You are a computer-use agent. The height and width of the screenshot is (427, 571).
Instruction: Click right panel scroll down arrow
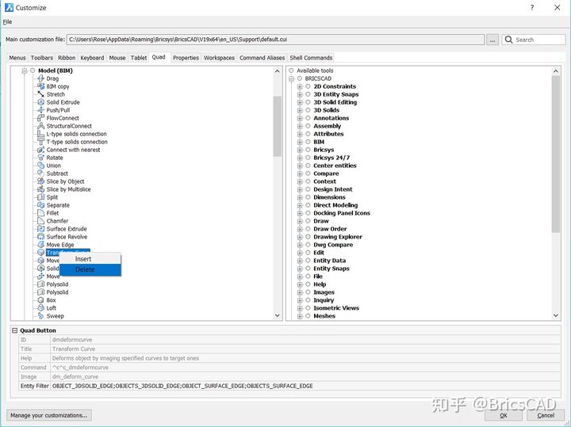(x=556, y=316)
